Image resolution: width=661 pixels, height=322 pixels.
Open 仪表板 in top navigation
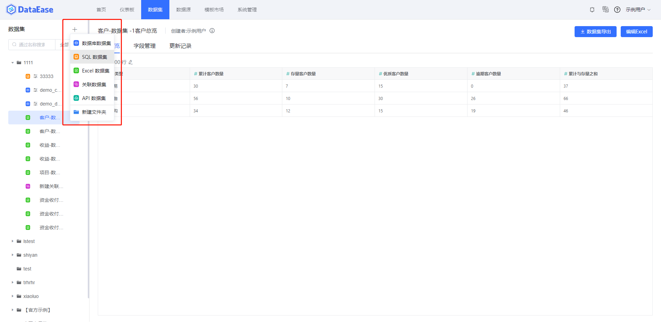[x=127, y=10]
